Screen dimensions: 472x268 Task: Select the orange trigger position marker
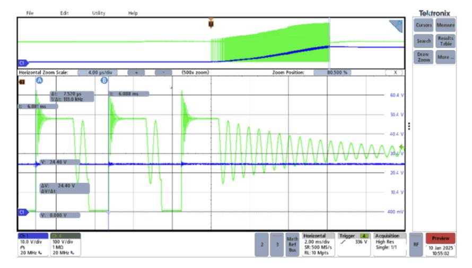[211, 23]
